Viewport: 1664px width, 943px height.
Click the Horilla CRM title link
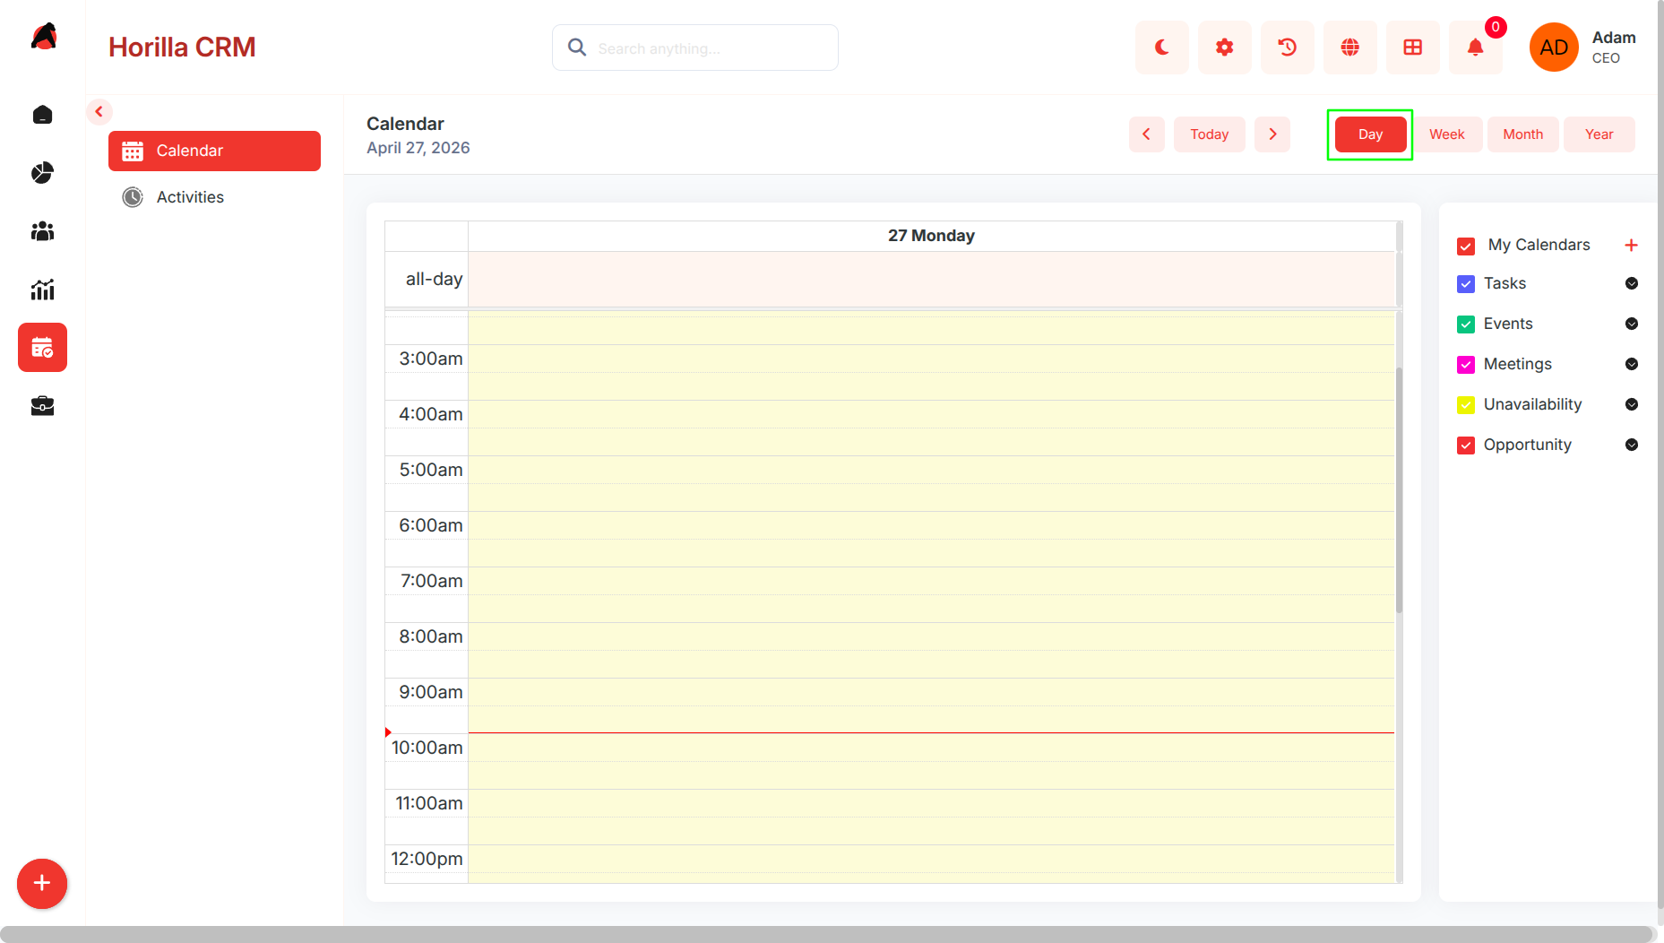[182, 48]
